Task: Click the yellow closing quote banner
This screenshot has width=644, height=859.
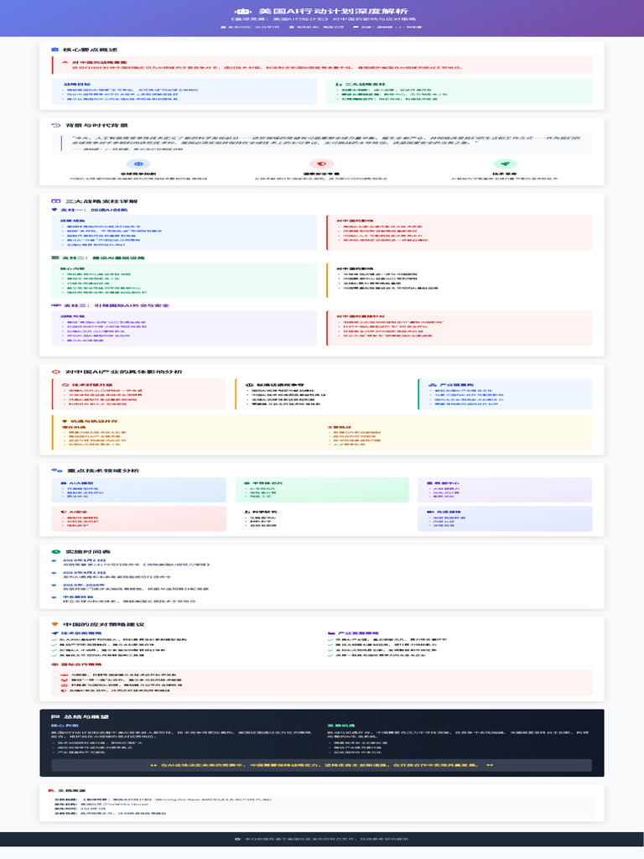Action: click(x=321, y=765)
